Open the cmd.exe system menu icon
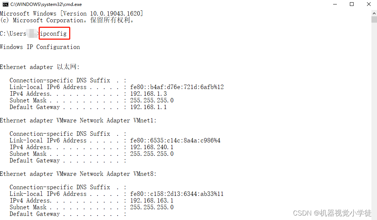The height and width of the screenshot is (220, 377). tap(5, 4)
